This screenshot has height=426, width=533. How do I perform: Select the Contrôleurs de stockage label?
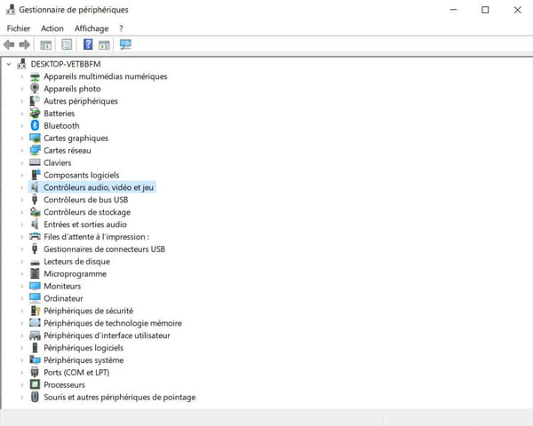click(87, 212)
